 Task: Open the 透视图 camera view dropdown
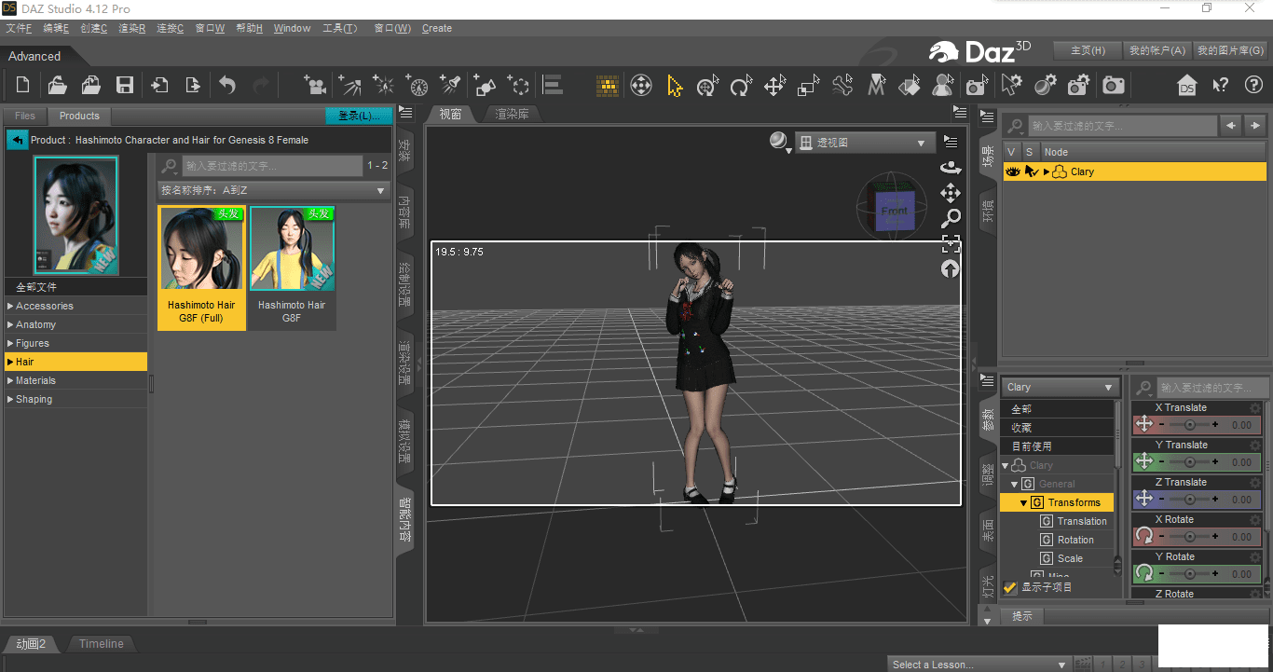tap(864, 143)
